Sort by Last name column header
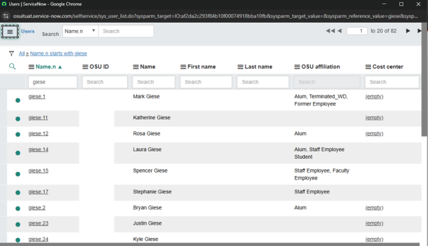The width and height of the screenshot is (428, 246). [x=258, y=67]
